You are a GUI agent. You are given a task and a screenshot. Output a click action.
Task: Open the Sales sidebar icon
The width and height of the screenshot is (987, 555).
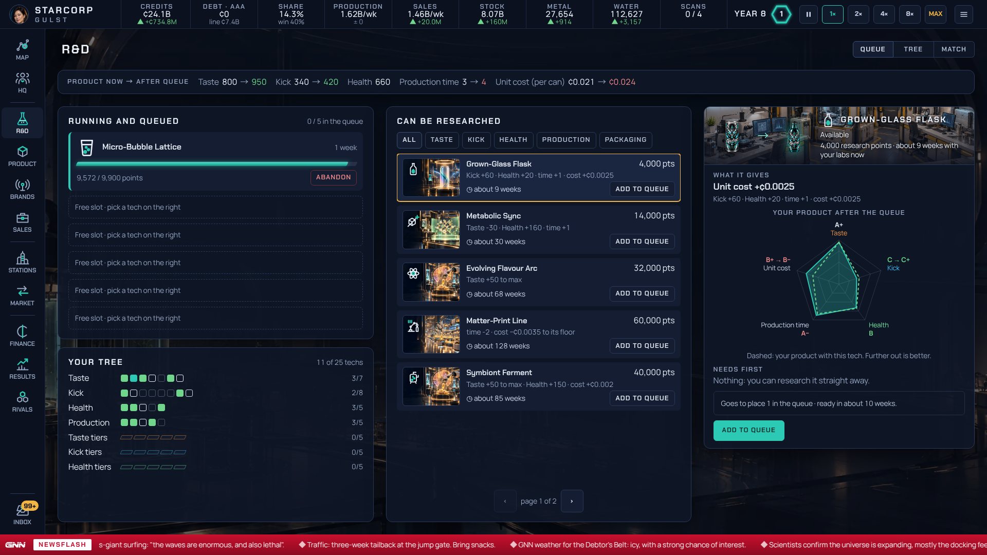click(x=22, y=222)
